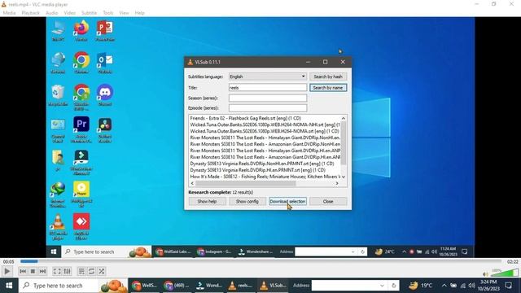Click the VLC seek bar
Screen dimensions: 521x293
point(260,261)
